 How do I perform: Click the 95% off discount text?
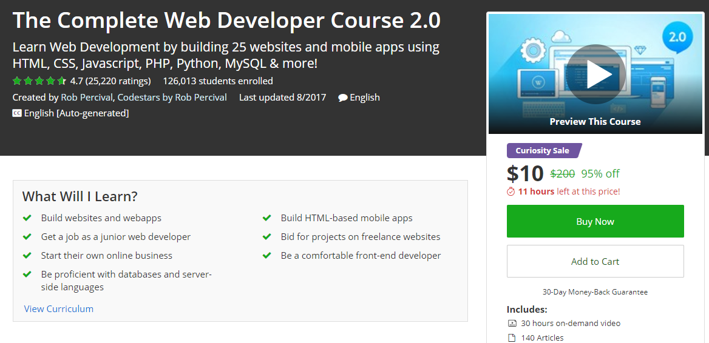(600, 174)
